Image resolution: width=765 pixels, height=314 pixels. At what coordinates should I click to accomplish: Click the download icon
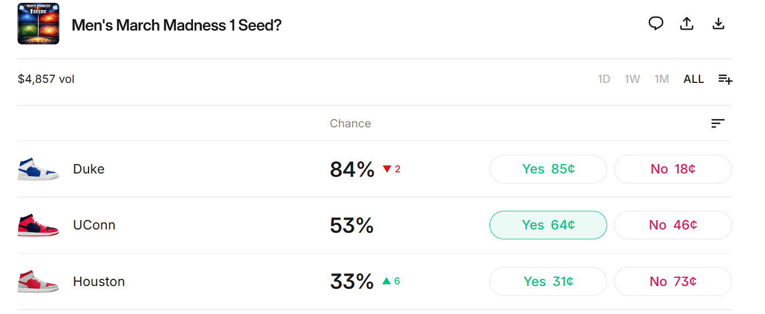click(x=718, y=24)
